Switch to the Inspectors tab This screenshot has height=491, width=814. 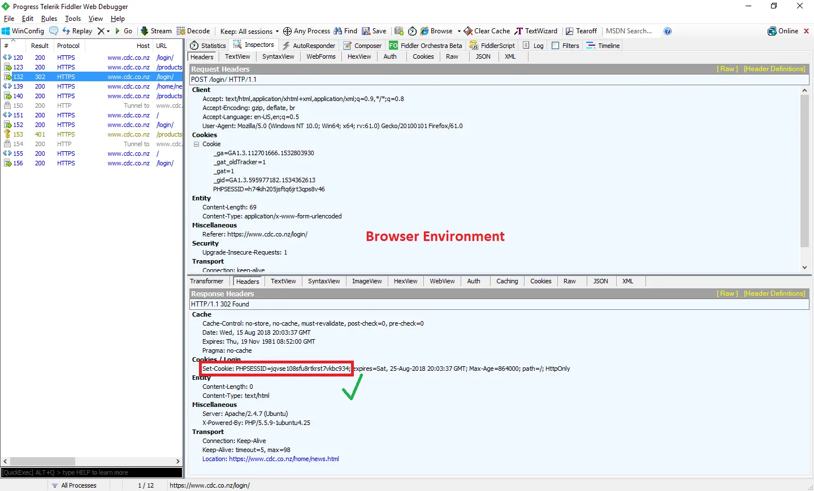[x=254, y=45]
